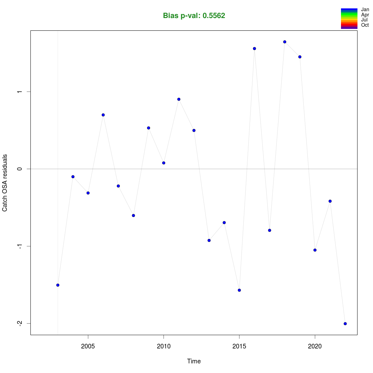Click the 2015 x-axis tick label
Screen dimensions: 373x373
pyautogui.click(x=239, y=346)
